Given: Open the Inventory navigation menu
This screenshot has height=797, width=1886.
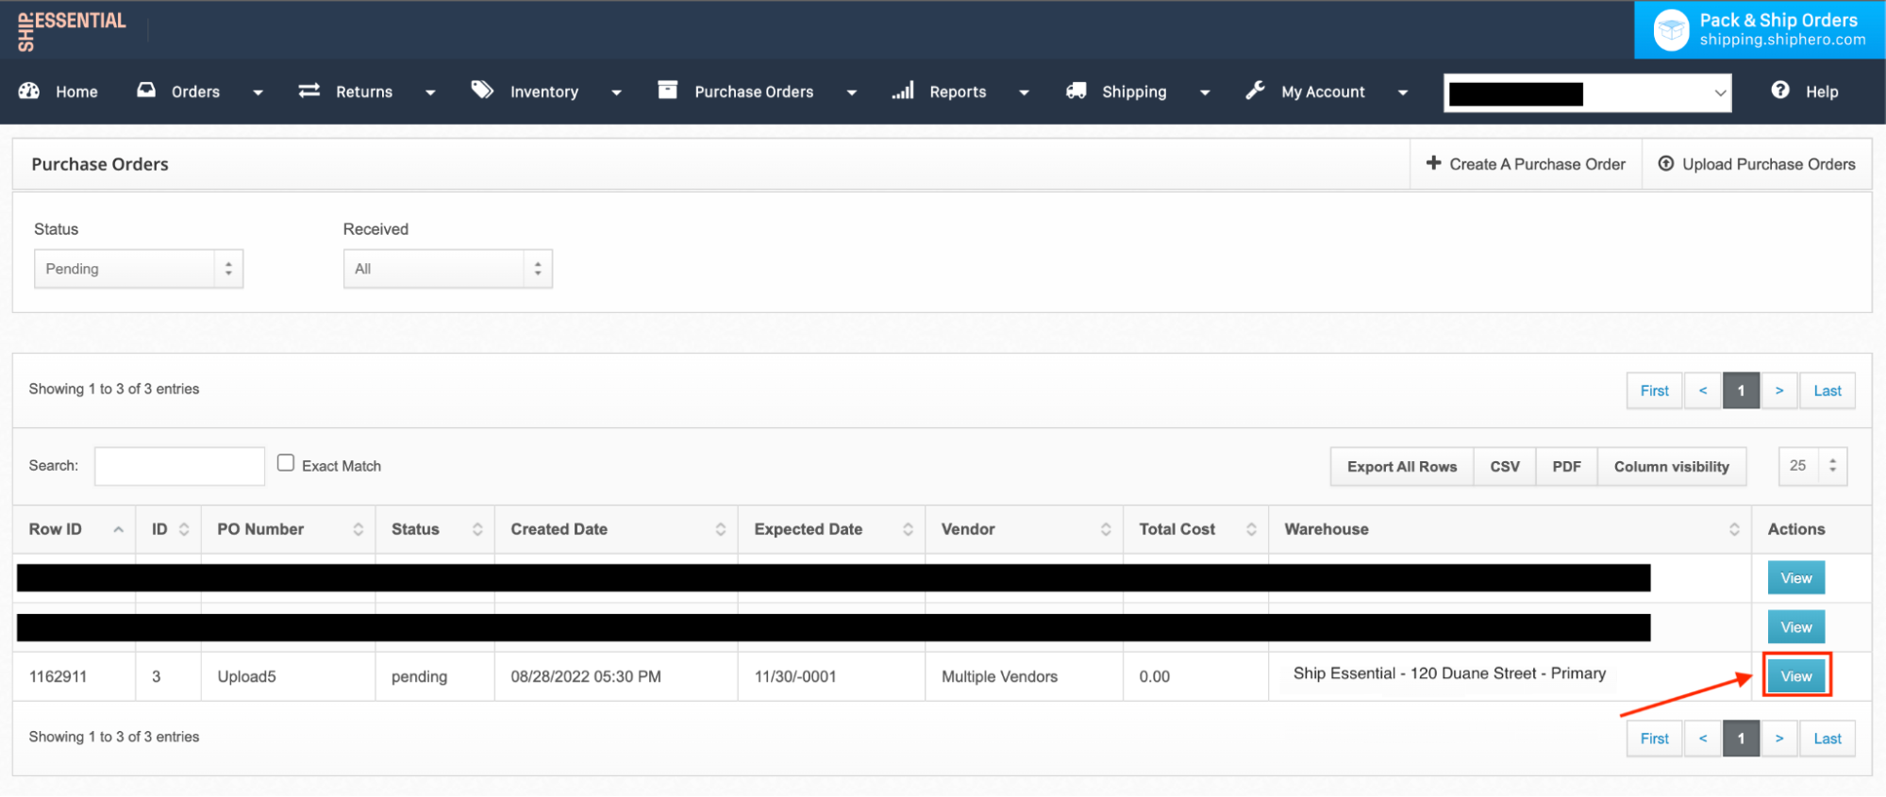Looking at the screenshot, I should [544, 91].
